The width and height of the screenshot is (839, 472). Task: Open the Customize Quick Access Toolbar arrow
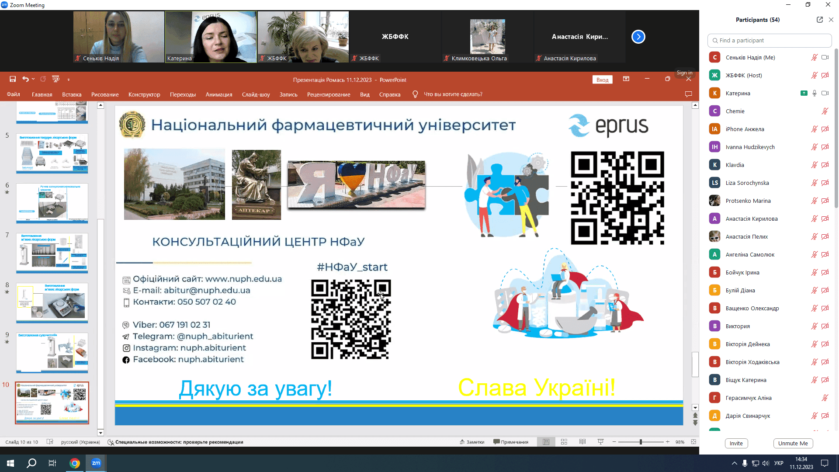69,79
